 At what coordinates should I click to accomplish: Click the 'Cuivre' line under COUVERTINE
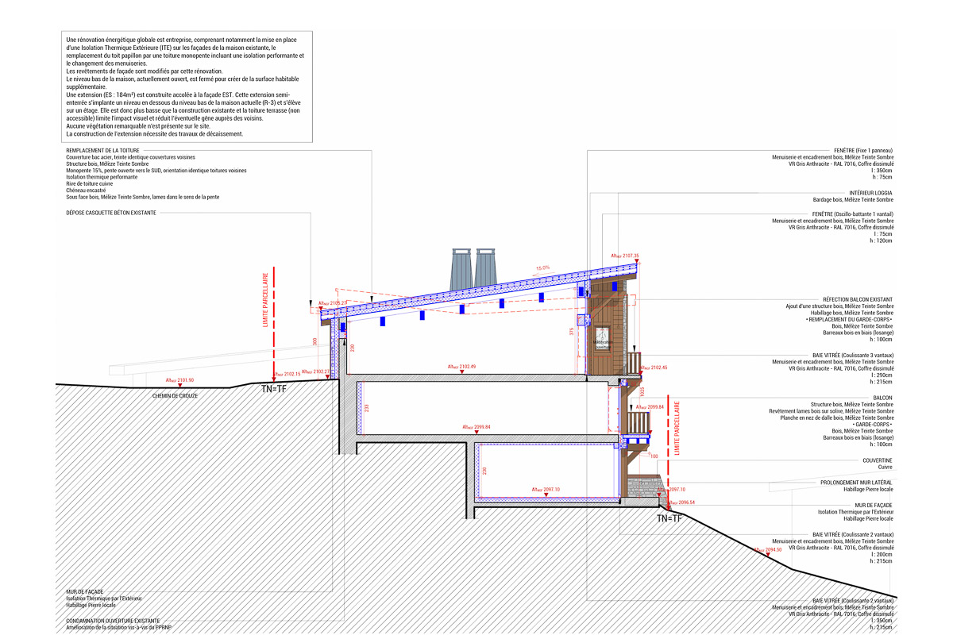click(885, 468)
